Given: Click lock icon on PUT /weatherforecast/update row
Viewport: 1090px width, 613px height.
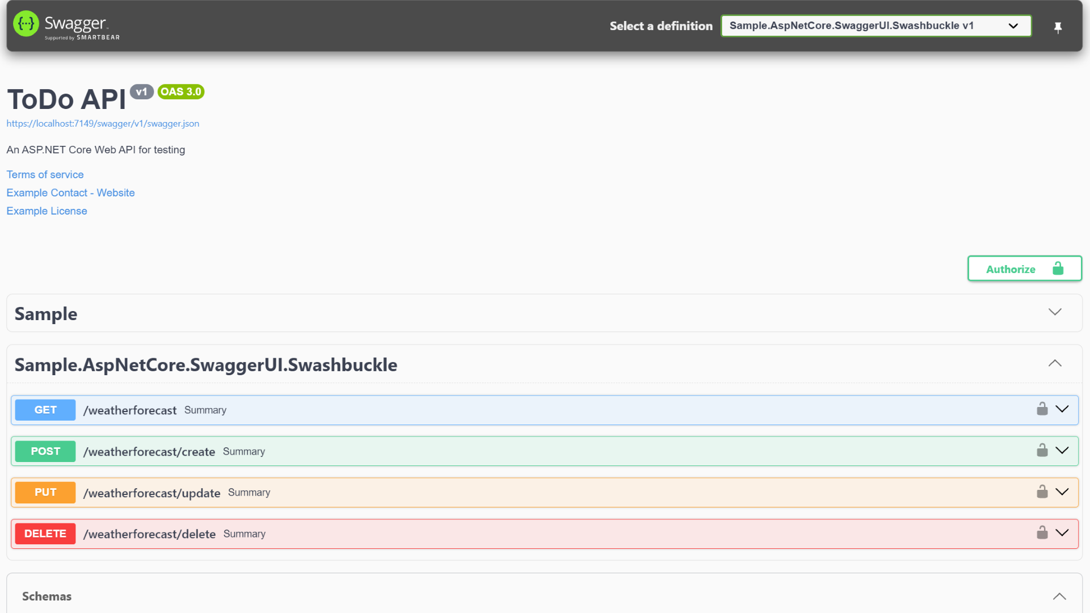Looking at the screenshot, I should click(x=1042, y=492).
